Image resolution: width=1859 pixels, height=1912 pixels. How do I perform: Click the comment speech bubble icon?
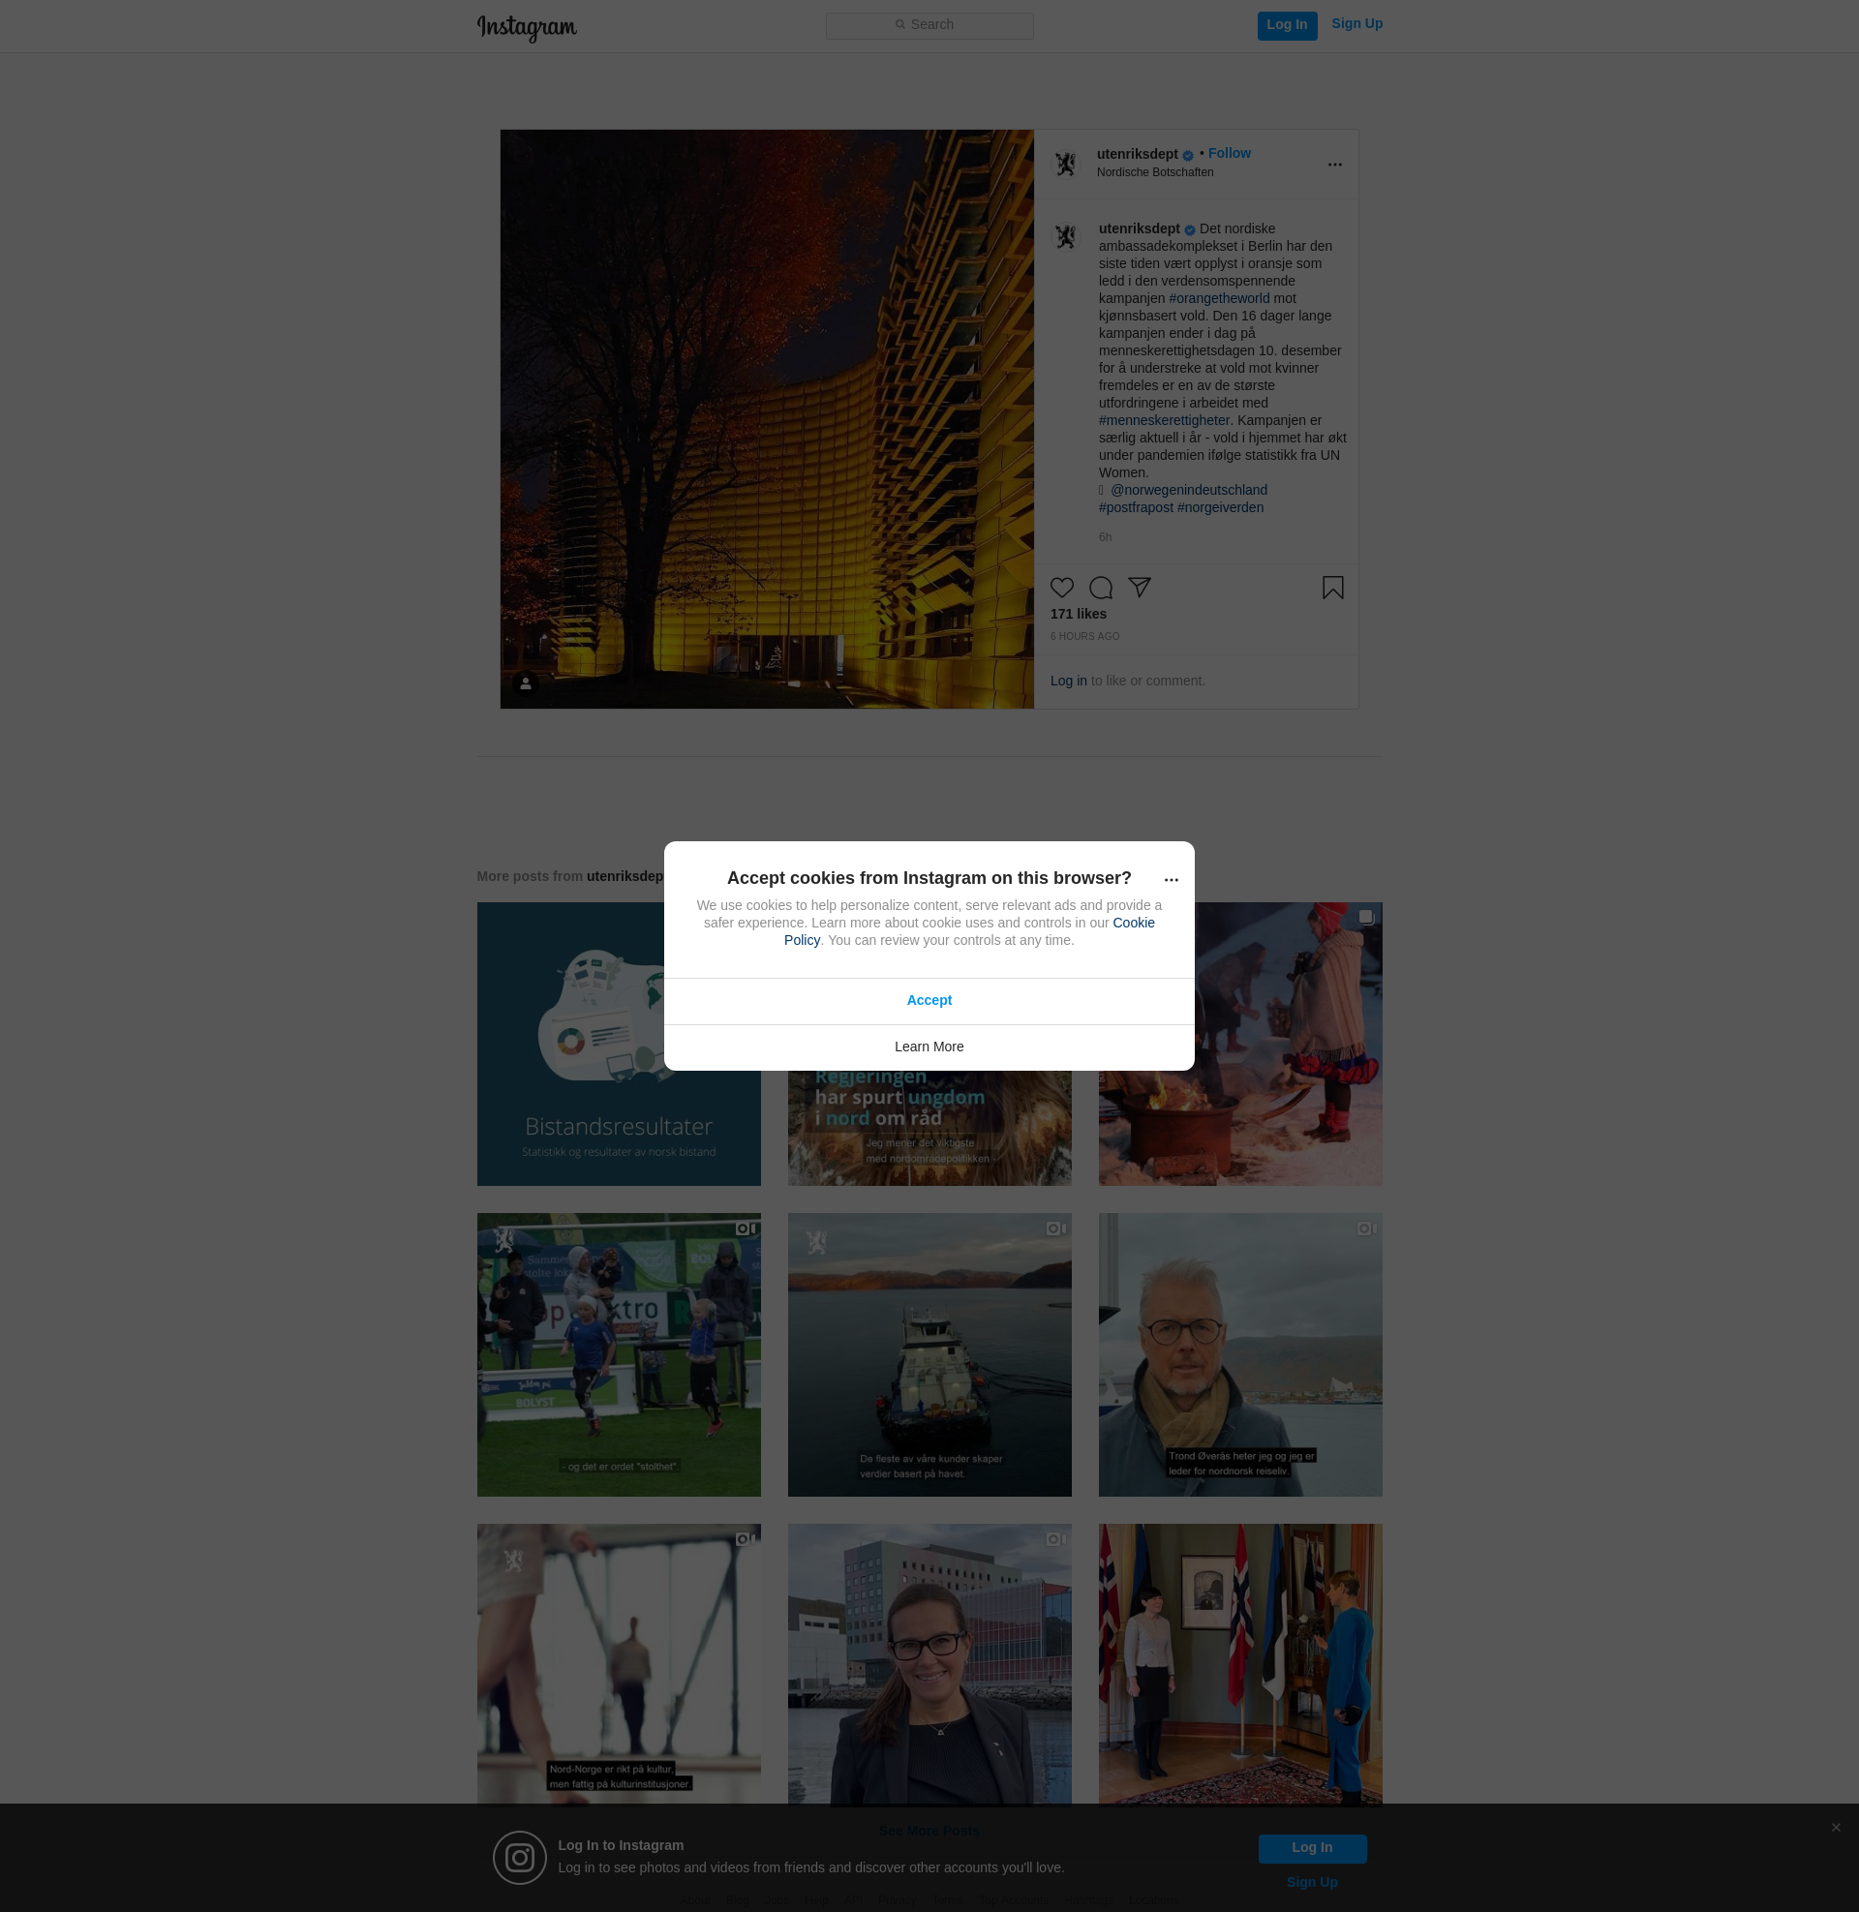click(x=1100, y=588)
